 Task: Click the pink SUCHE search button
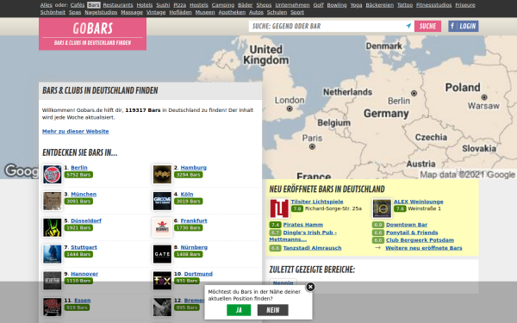[427, 27]
